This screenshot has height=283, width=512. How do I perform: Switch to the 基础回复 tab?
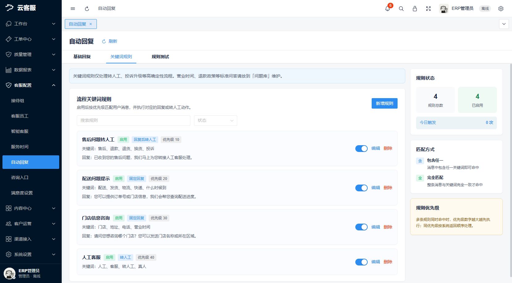(x=82, y=57)
